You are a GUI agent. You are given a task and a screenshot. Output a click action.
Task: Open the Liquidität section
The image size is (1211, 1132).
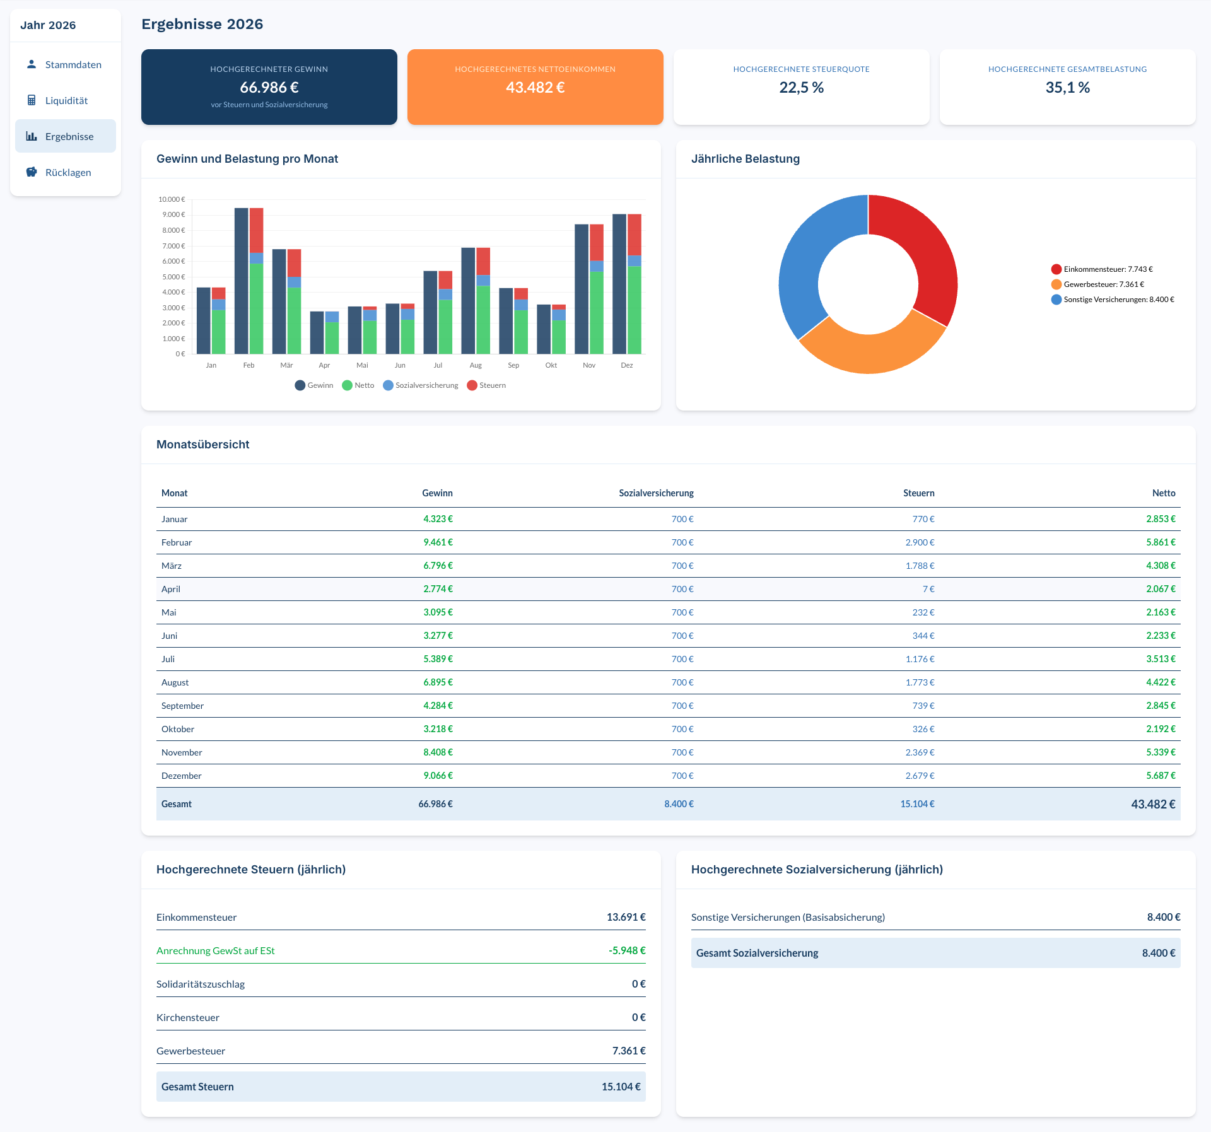(66, 100)
